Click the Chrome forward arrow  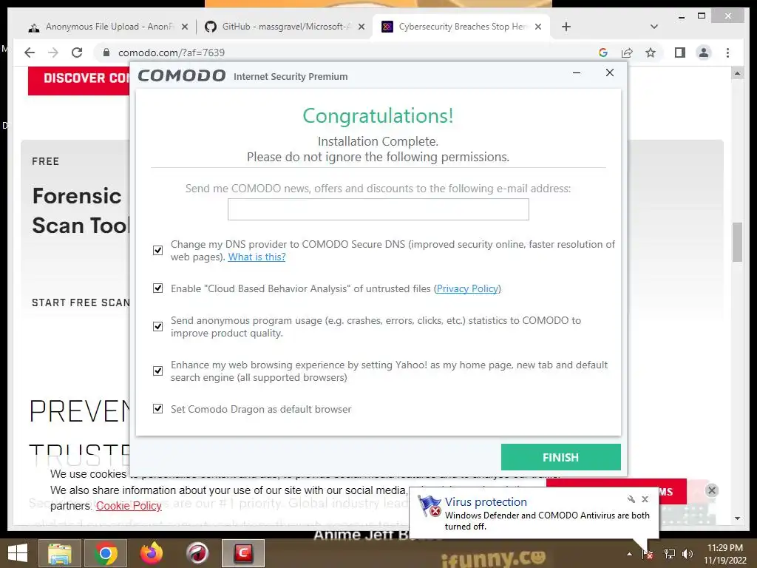point(53,53)
